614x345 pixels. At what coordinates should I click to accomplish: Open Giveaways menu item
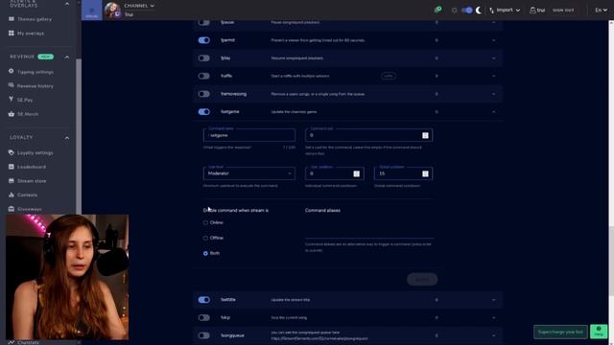point(30,209)
